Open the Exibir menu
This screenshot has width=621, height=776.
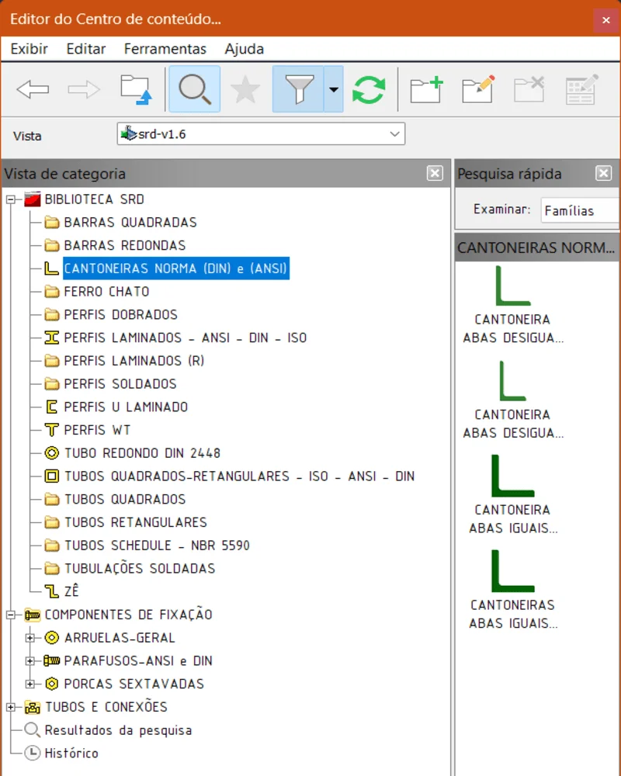click(x=29, y=49)
